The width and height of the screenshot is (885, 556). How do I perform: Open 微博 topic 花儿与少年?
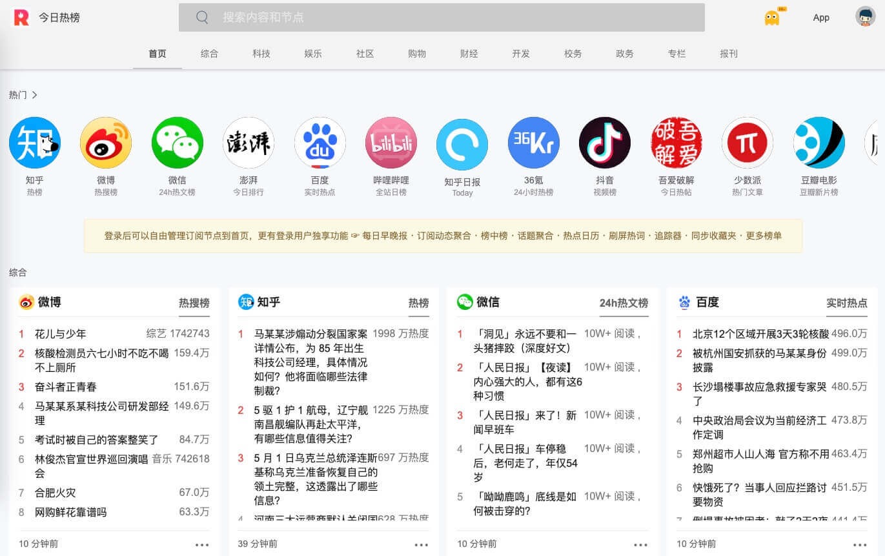tap(61, 334)
